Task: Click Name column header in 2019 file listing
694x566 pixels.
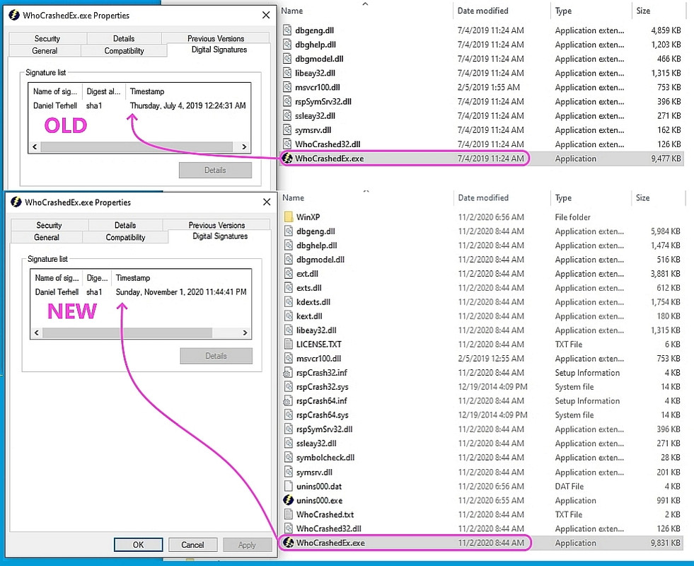Action: click(x=292, y=11)
